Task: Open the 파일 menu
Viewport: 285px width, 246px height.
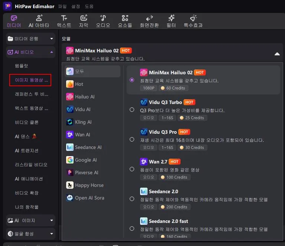Action: click(62, 6)
